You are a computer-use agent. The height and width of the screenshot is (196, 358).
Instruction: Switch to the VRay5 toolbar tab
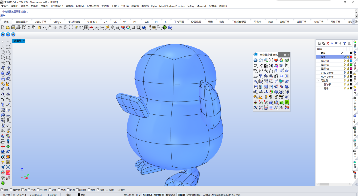(57, 22)
